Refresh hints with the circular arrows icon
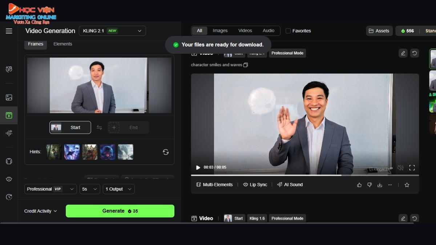This screenshot has width=436, height=245. click(x=166, y=152)
